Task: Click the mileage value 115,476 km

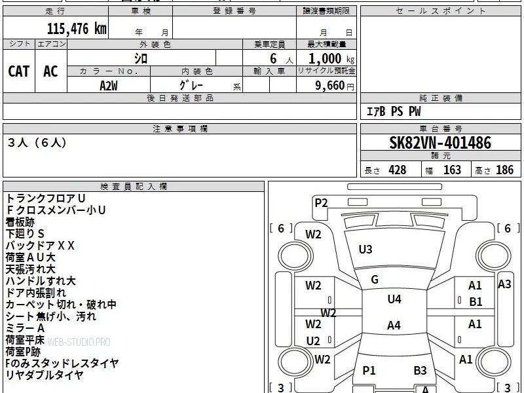Action: coord(77,29)
